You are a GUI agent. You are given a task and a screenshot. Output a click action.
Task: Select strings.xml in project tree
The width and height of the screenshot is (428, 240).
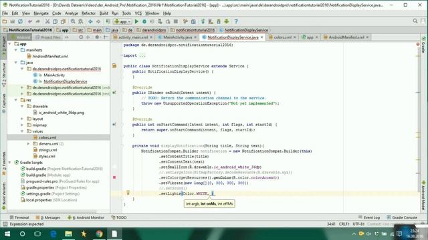pos(47,150)
